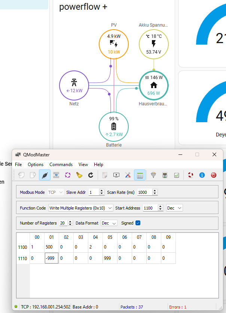This screenshot has height=313, width=226.
Task: Open the Tools wrench and screwdriver icon
Action: coord(128,175)
